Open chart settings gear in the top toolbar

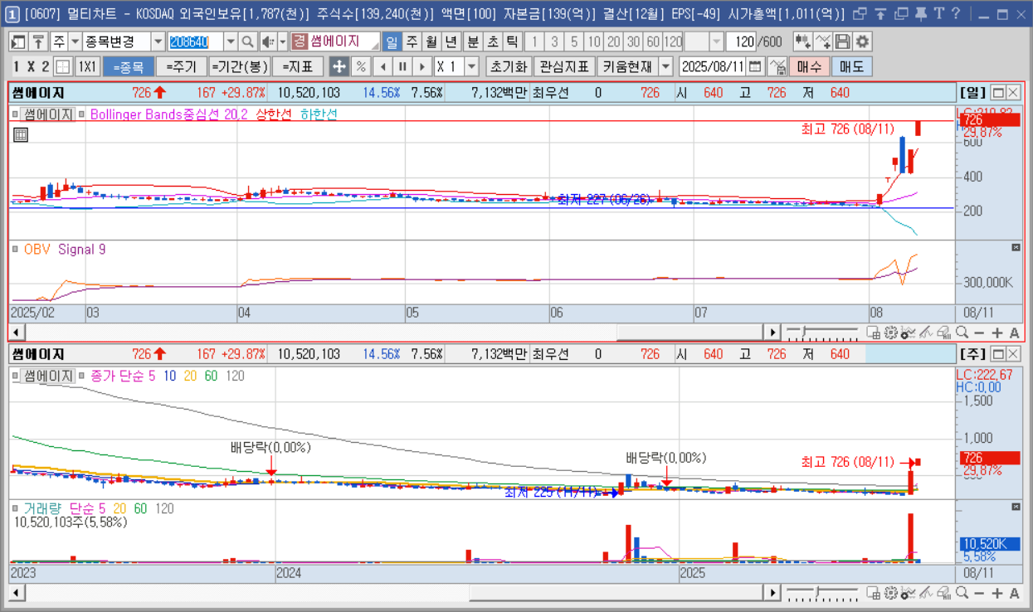(863, 41)
